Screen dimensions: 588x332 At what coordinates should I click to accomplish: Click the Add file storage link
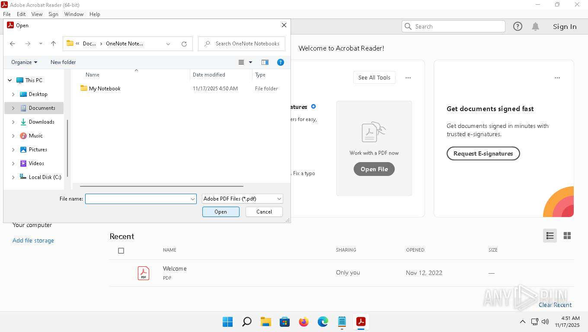tap(33, 241)
